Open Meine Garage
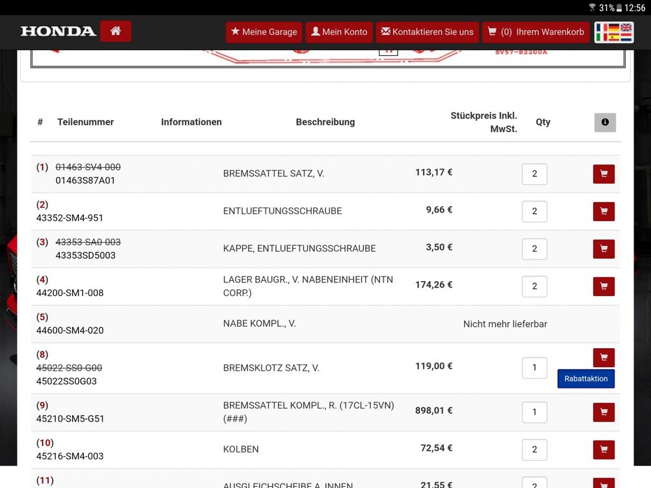Image resolution: width=651 pixels, height=488 pixels. 264,32
